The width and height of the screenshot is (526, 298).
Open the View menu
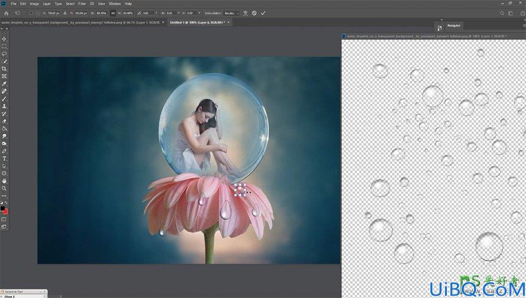tap(102, 4)
